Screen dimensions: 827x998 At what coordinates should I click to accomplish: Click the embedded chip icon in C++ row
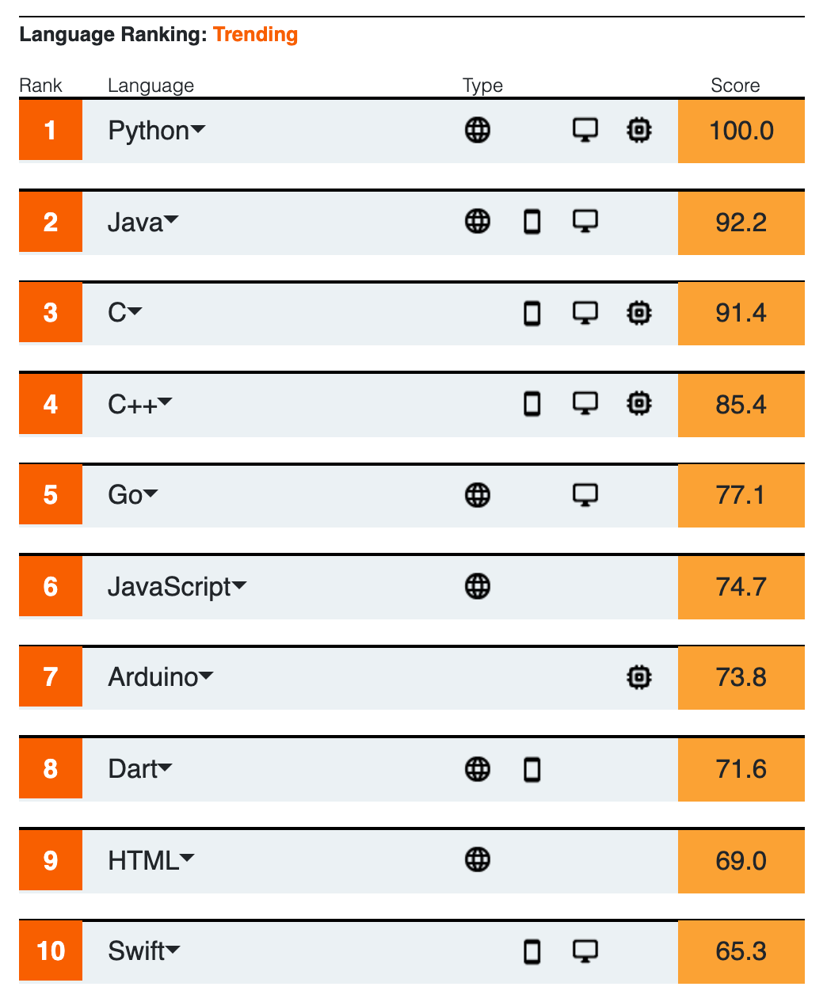click(x=639, y=404)
